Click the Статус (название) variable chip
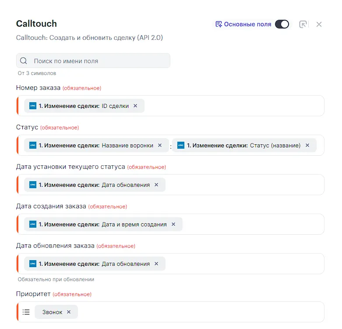The width and height of the screenshot is (342, 329). point(240,146)
